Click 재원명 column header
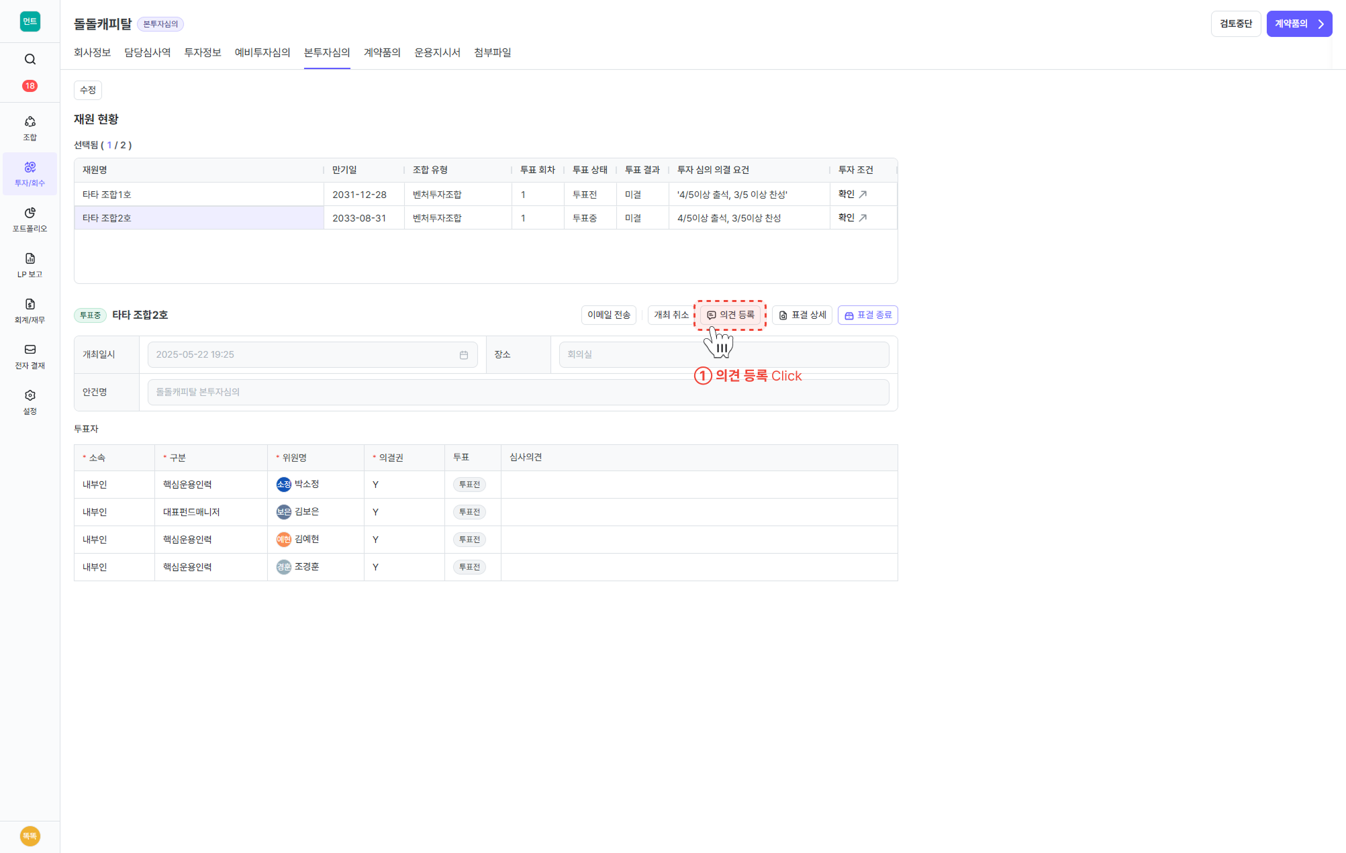Screen dimensions: 1346x853 pyautogui.click(x=199, y=170)
